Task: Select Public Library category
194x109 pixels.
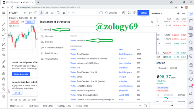Action: pos(51,53)
